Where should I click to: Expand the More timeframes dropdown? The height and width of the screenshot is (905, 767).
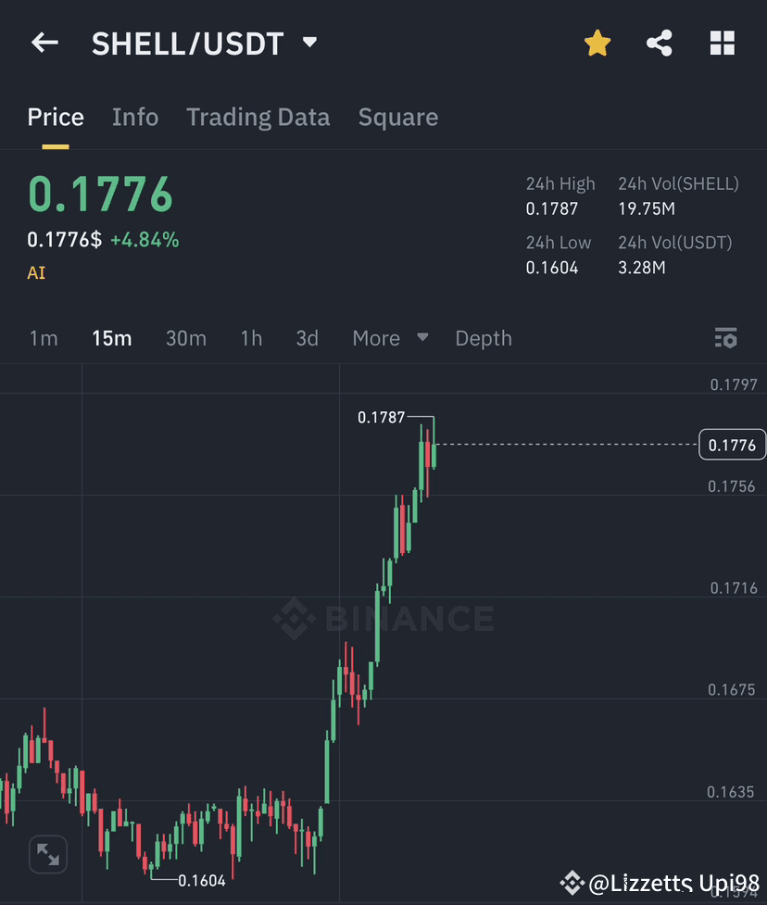coord(389,338)
